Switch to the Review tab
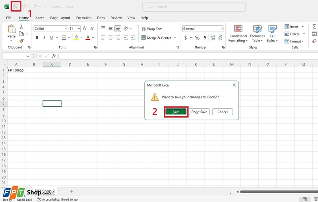 click(x=116, y=18)
